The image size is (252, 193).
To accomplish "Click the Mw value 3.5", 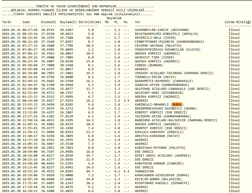I will tap(126, 100).
